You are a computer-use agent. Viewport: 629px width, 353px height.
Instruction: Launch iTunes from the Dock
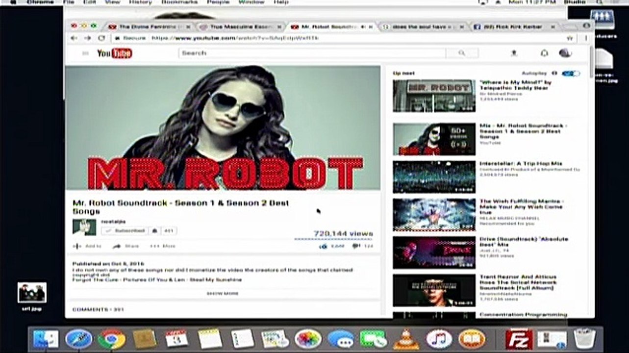point(439,339)
